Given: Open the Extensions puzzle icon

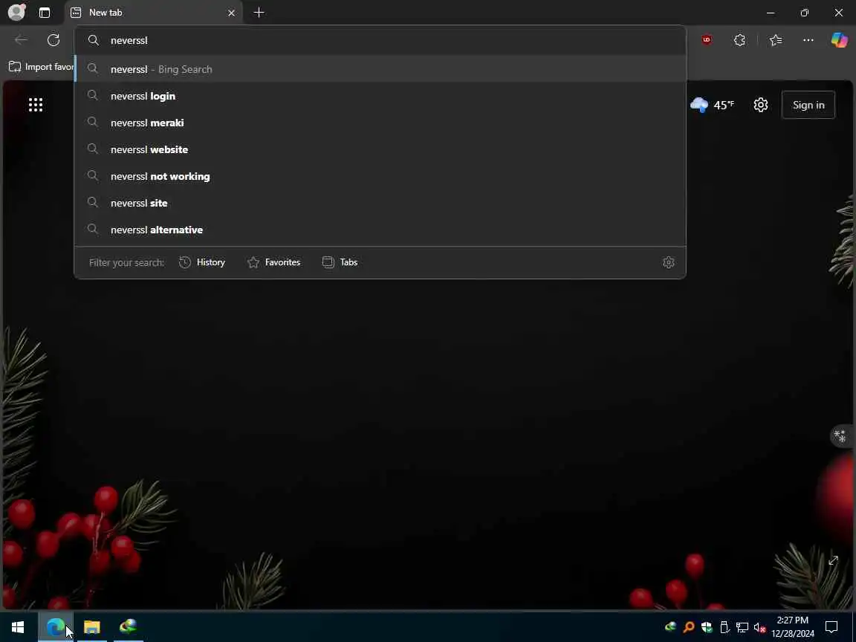Looking at the screenshot, I should (x=740, y=40).
